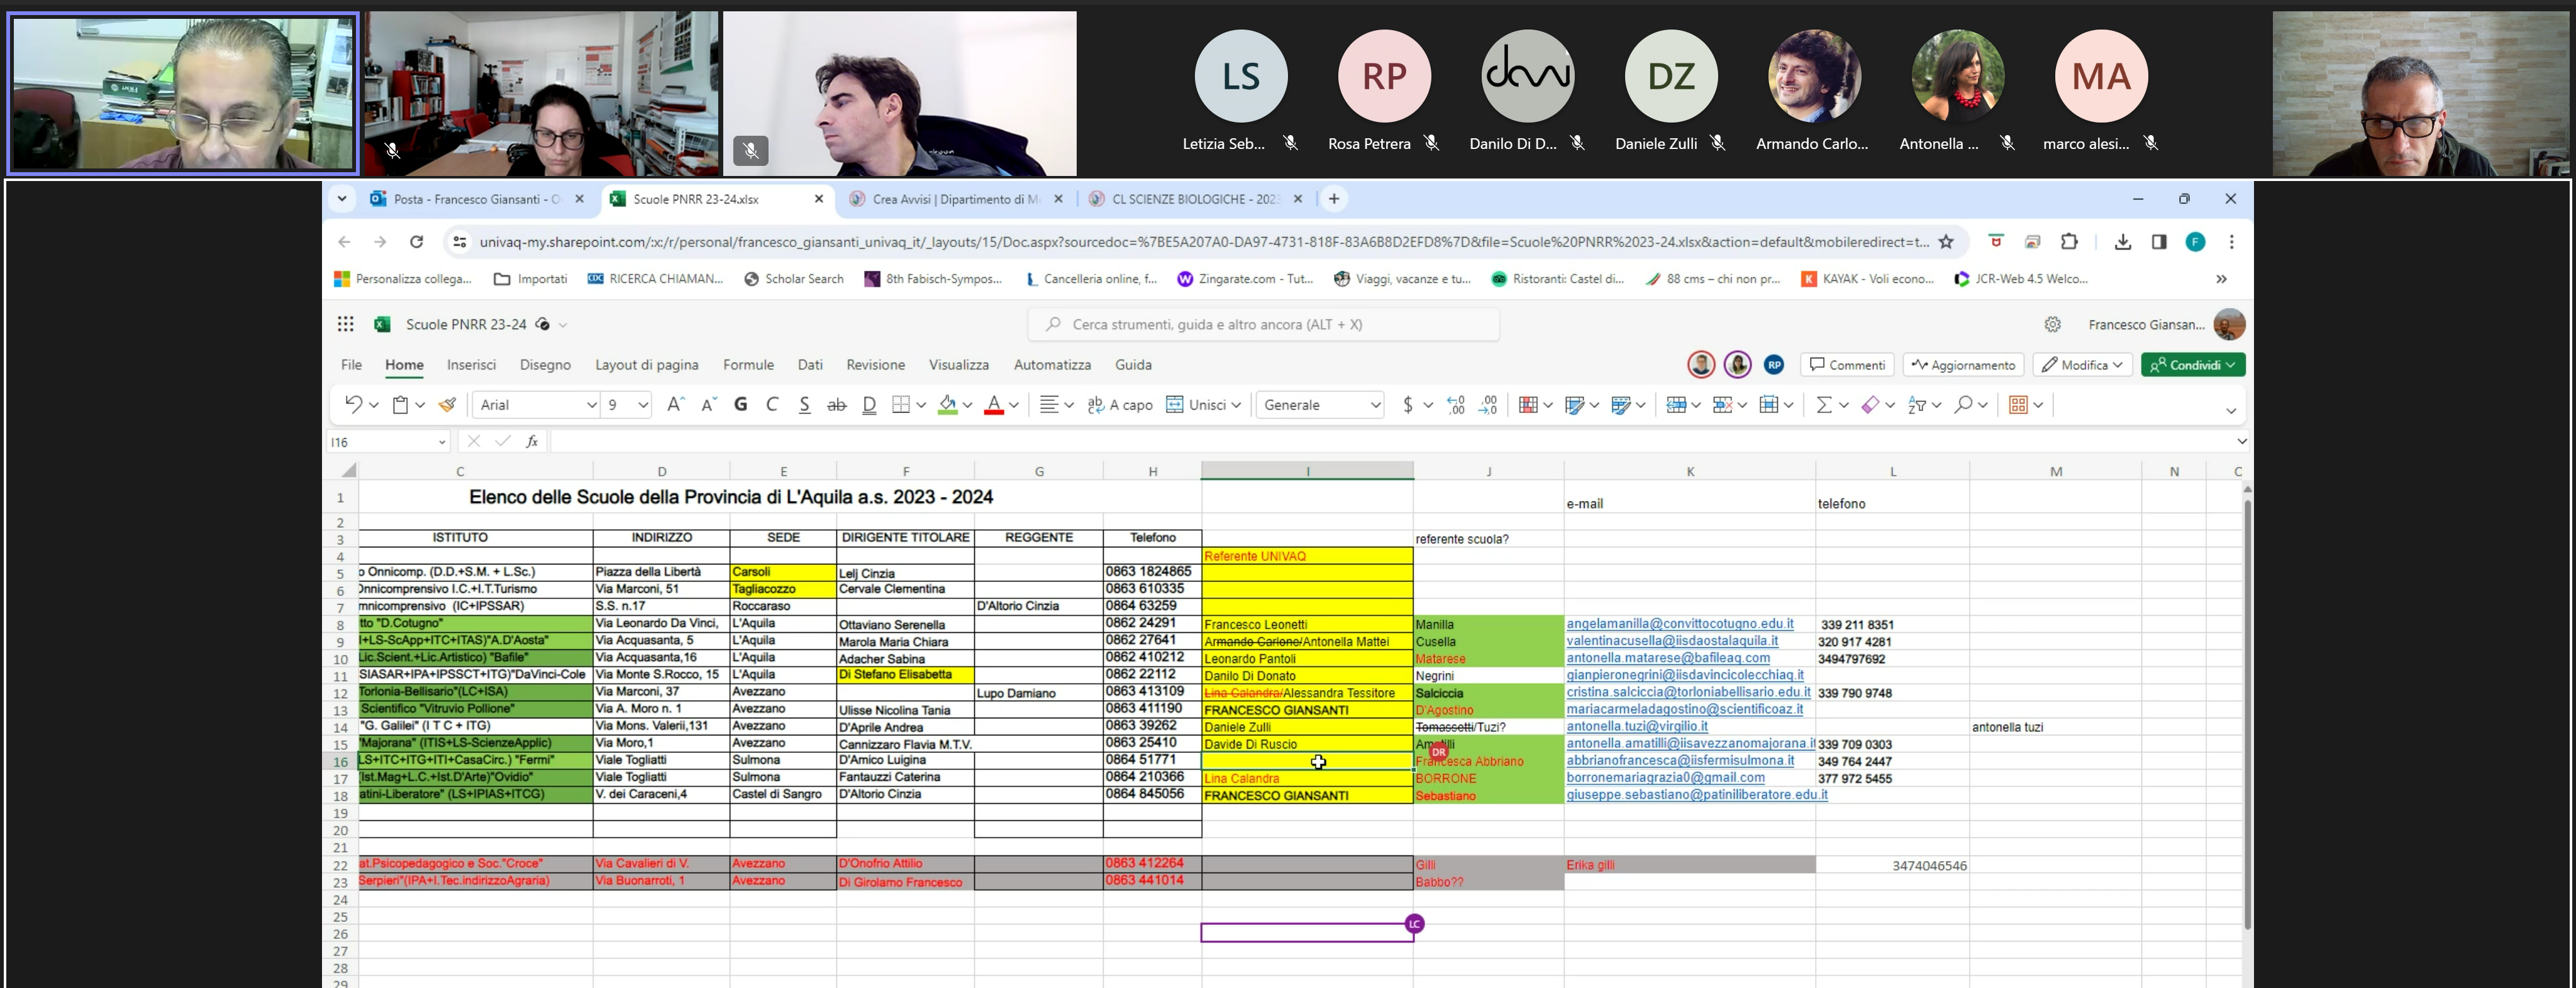Reload the page with the browser refresh icon
The height and width of the screenshot is (988, 2576).
[416, 242]
